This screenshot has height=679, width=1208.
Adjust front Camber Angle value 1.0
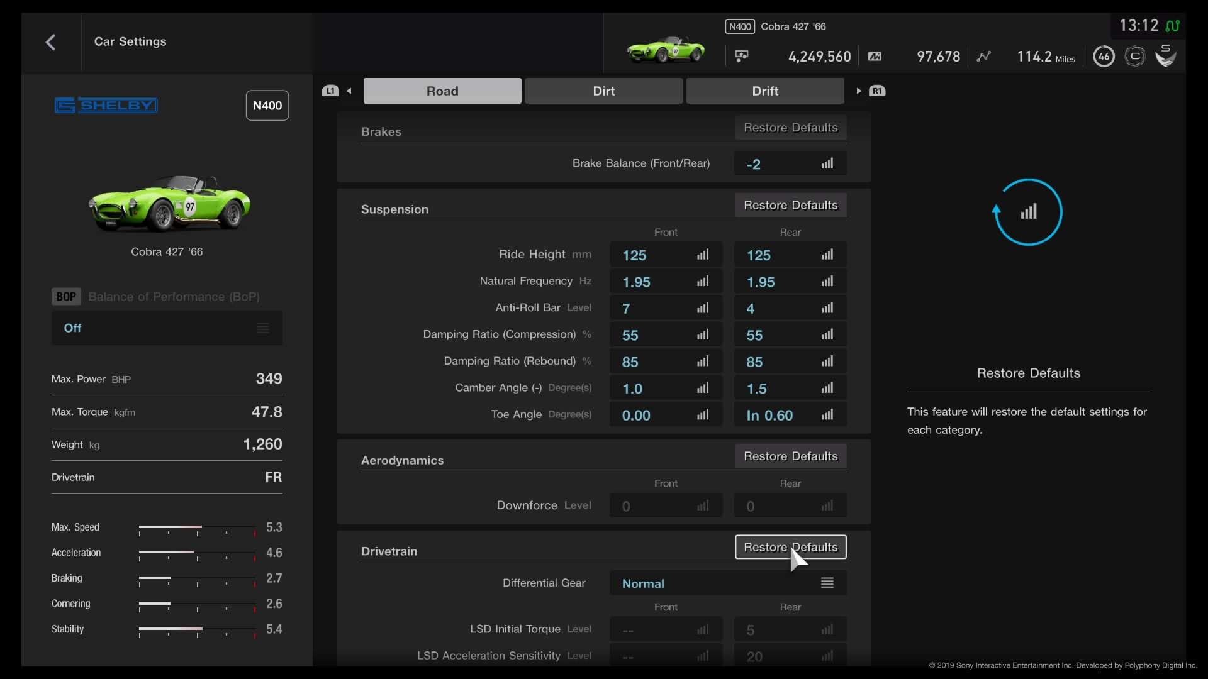666,389
